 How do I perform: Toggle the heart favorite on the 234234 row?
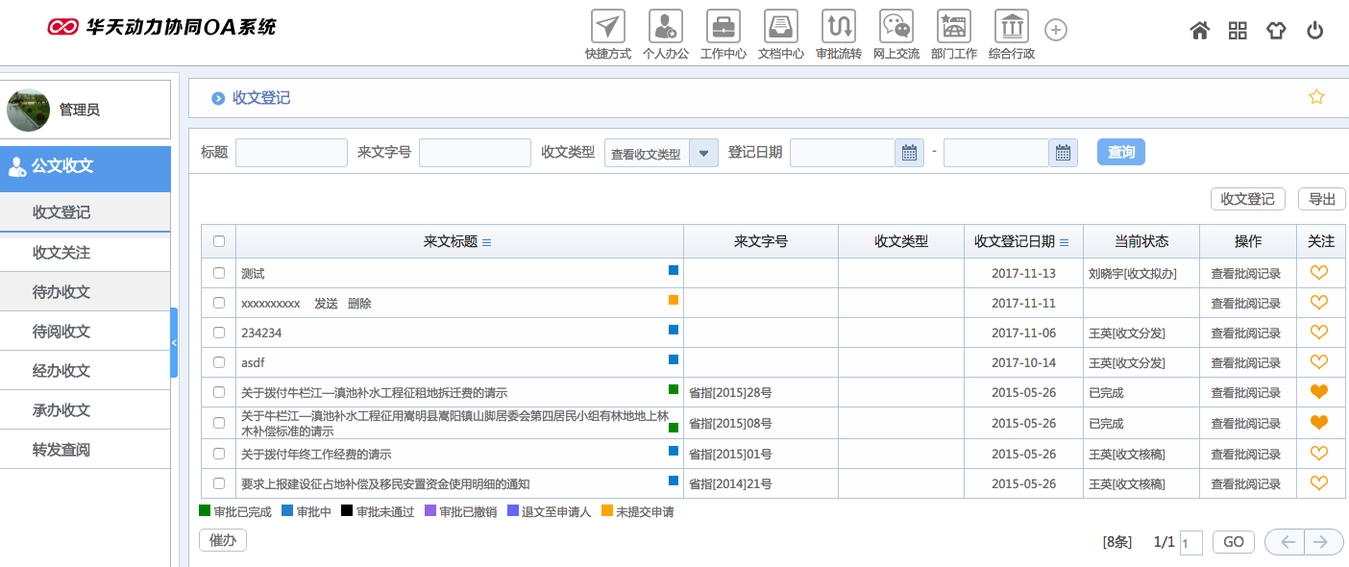1321,333
